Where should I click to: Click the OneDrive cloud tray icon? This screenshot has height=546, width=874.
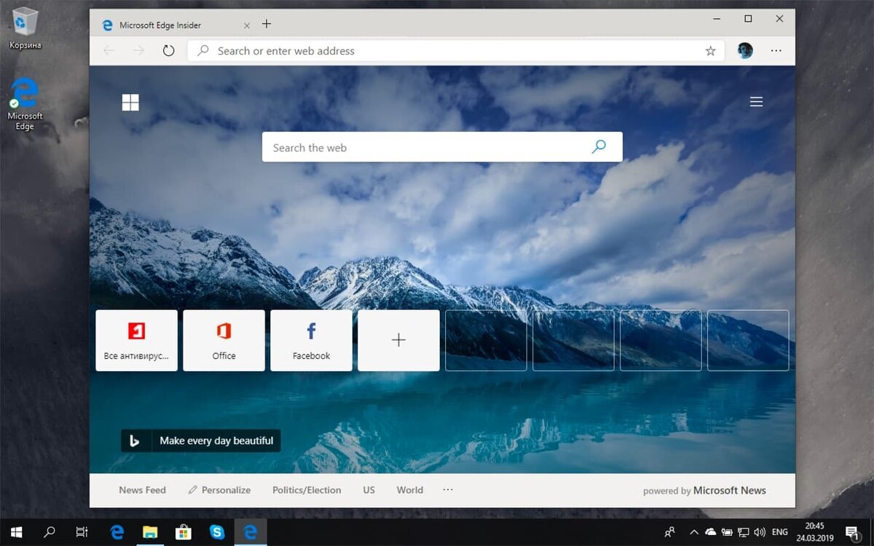710,532
